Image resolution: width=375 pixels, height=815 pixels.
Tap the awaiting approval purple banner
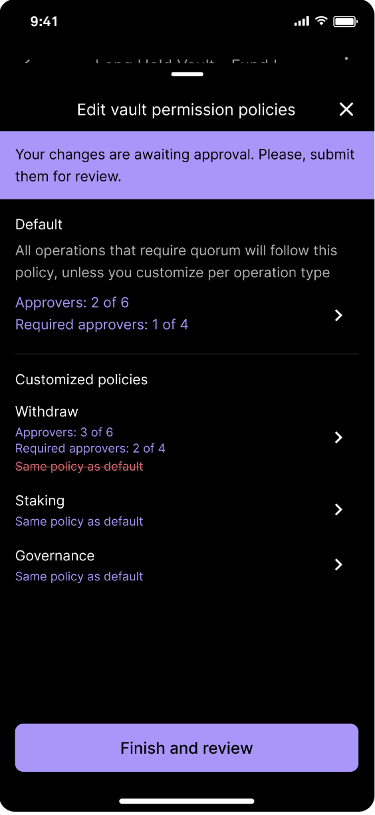[x=187, y=166]
